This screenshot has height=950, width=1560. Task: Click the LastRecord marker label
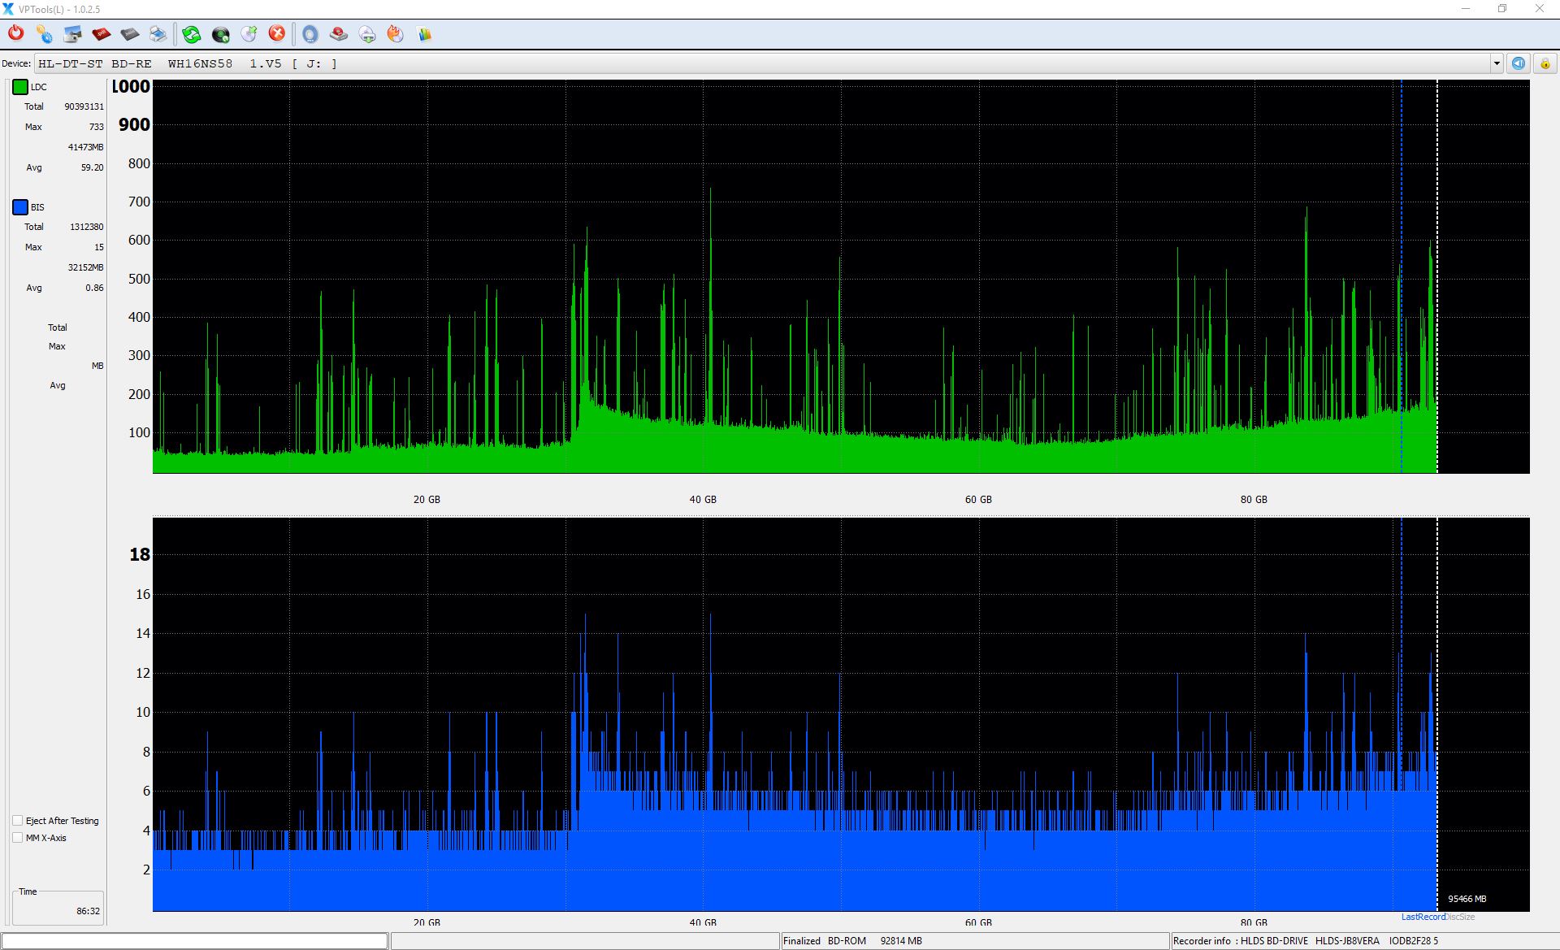(1422, 917)
